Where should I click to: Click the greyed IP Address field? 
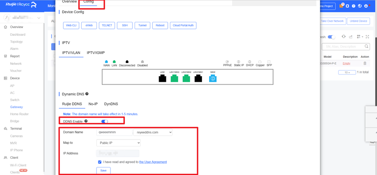point(118,153)
